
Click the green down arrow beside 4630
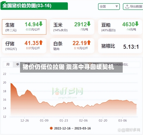(137, 24)
